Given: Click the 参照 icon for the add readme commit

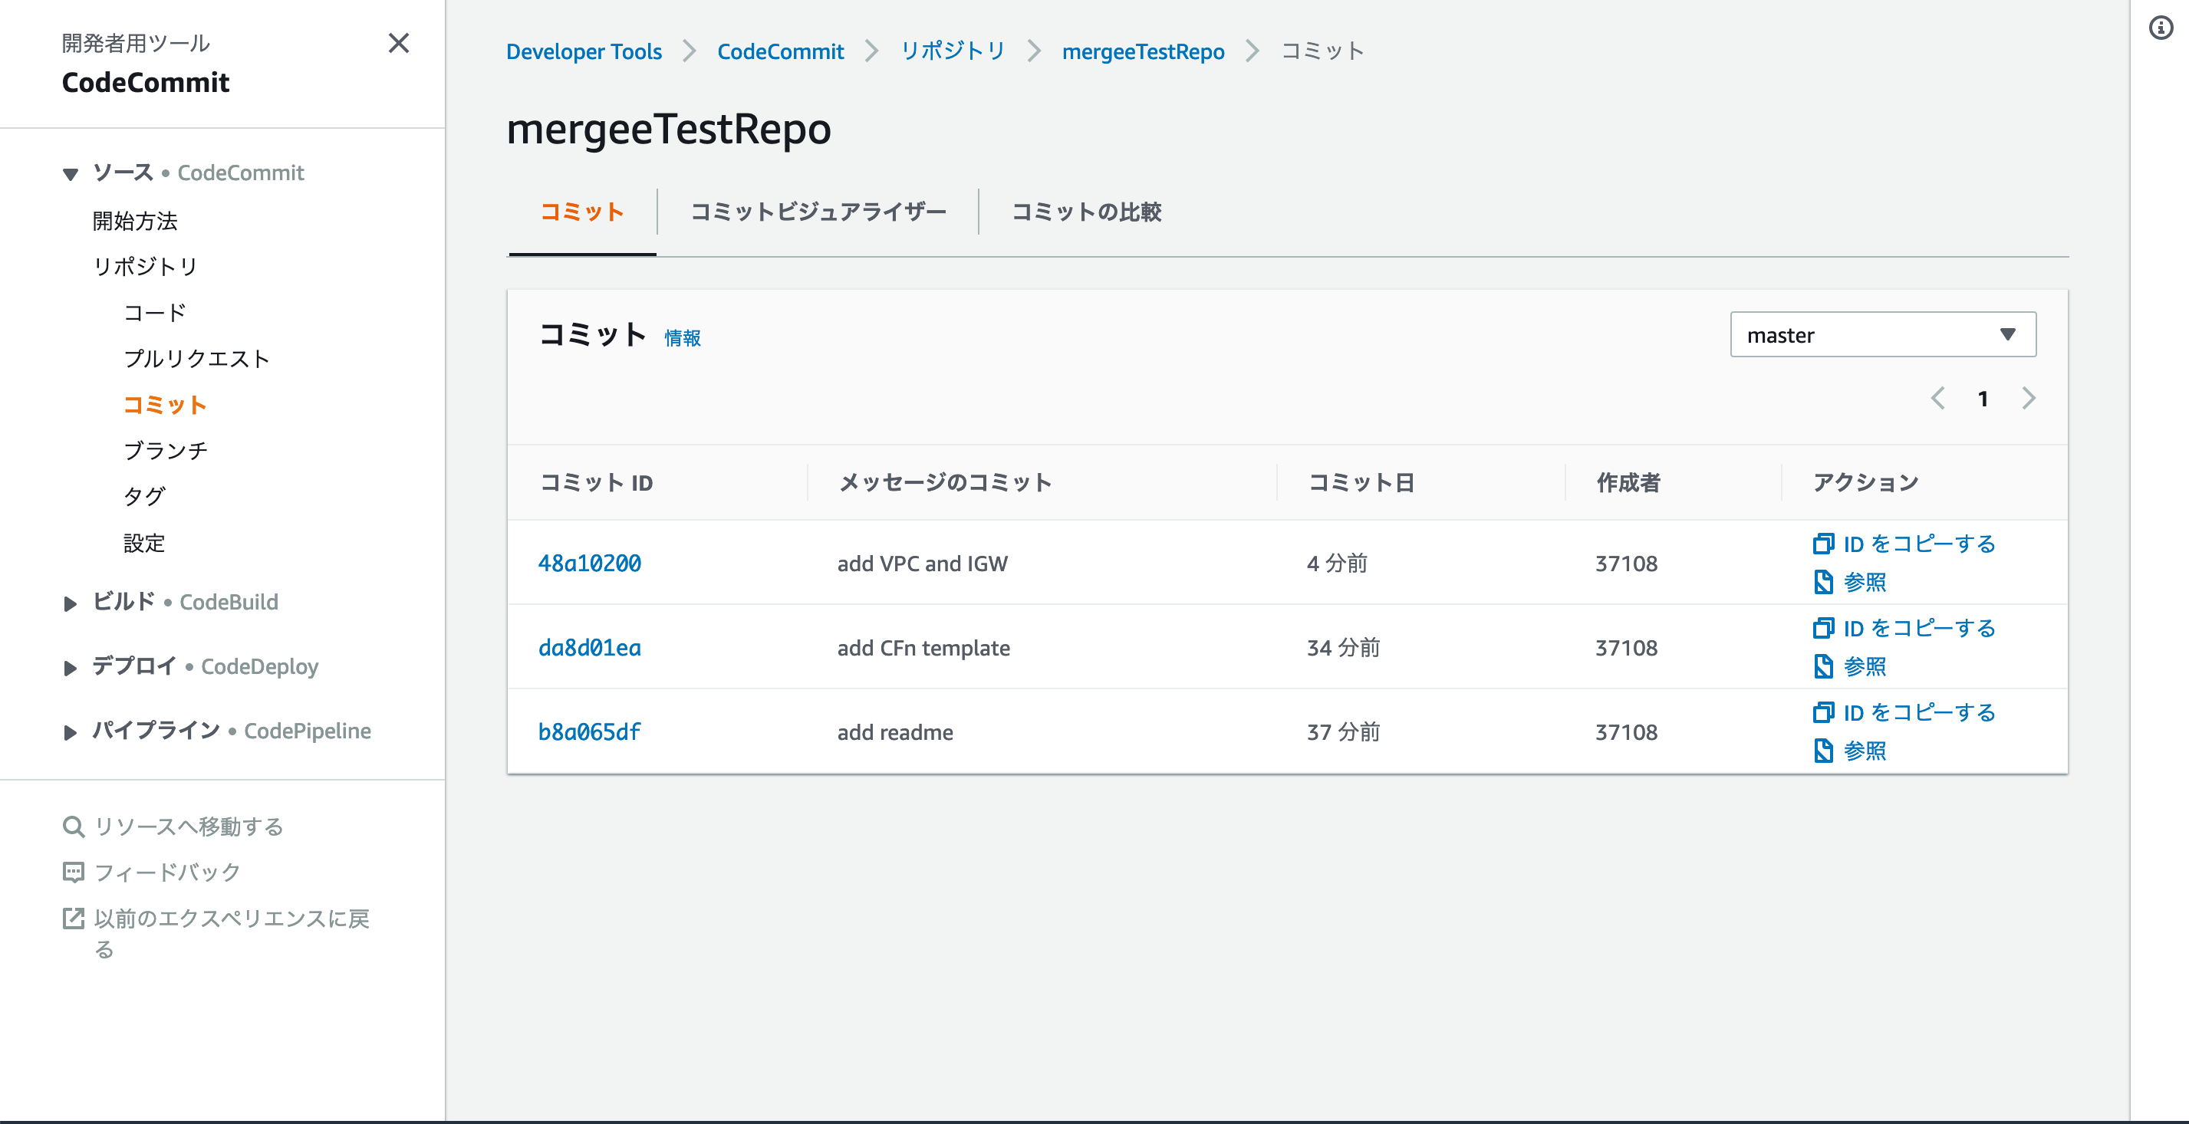Looking at the screenshot, I should [x=1825, y=751].
